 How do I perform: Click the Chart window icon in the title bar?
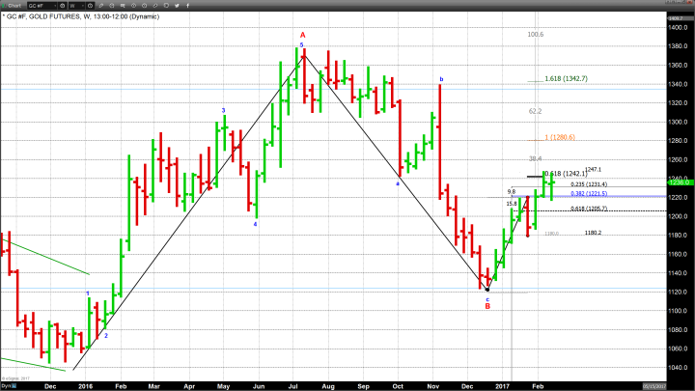[x=5, y=6]
